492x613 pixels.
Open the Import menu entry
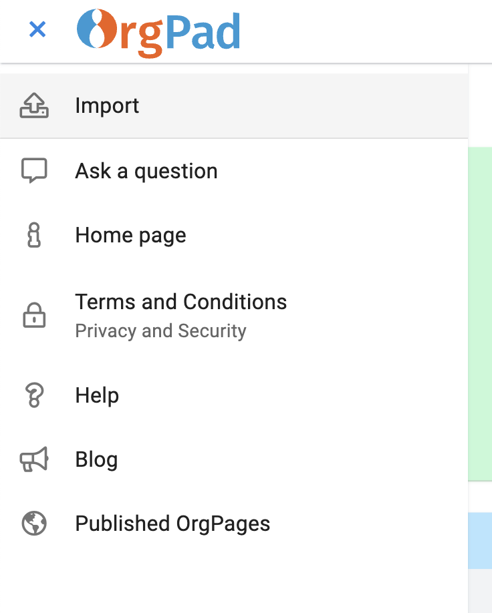(107, 106)
